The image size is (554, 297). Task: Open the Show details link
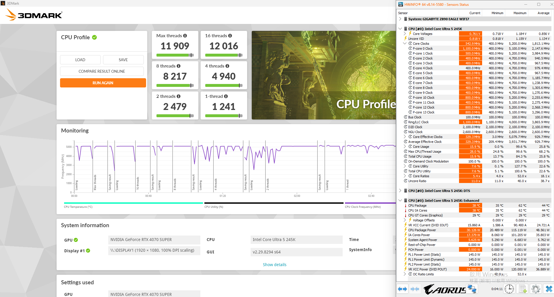tap(275, 265)
